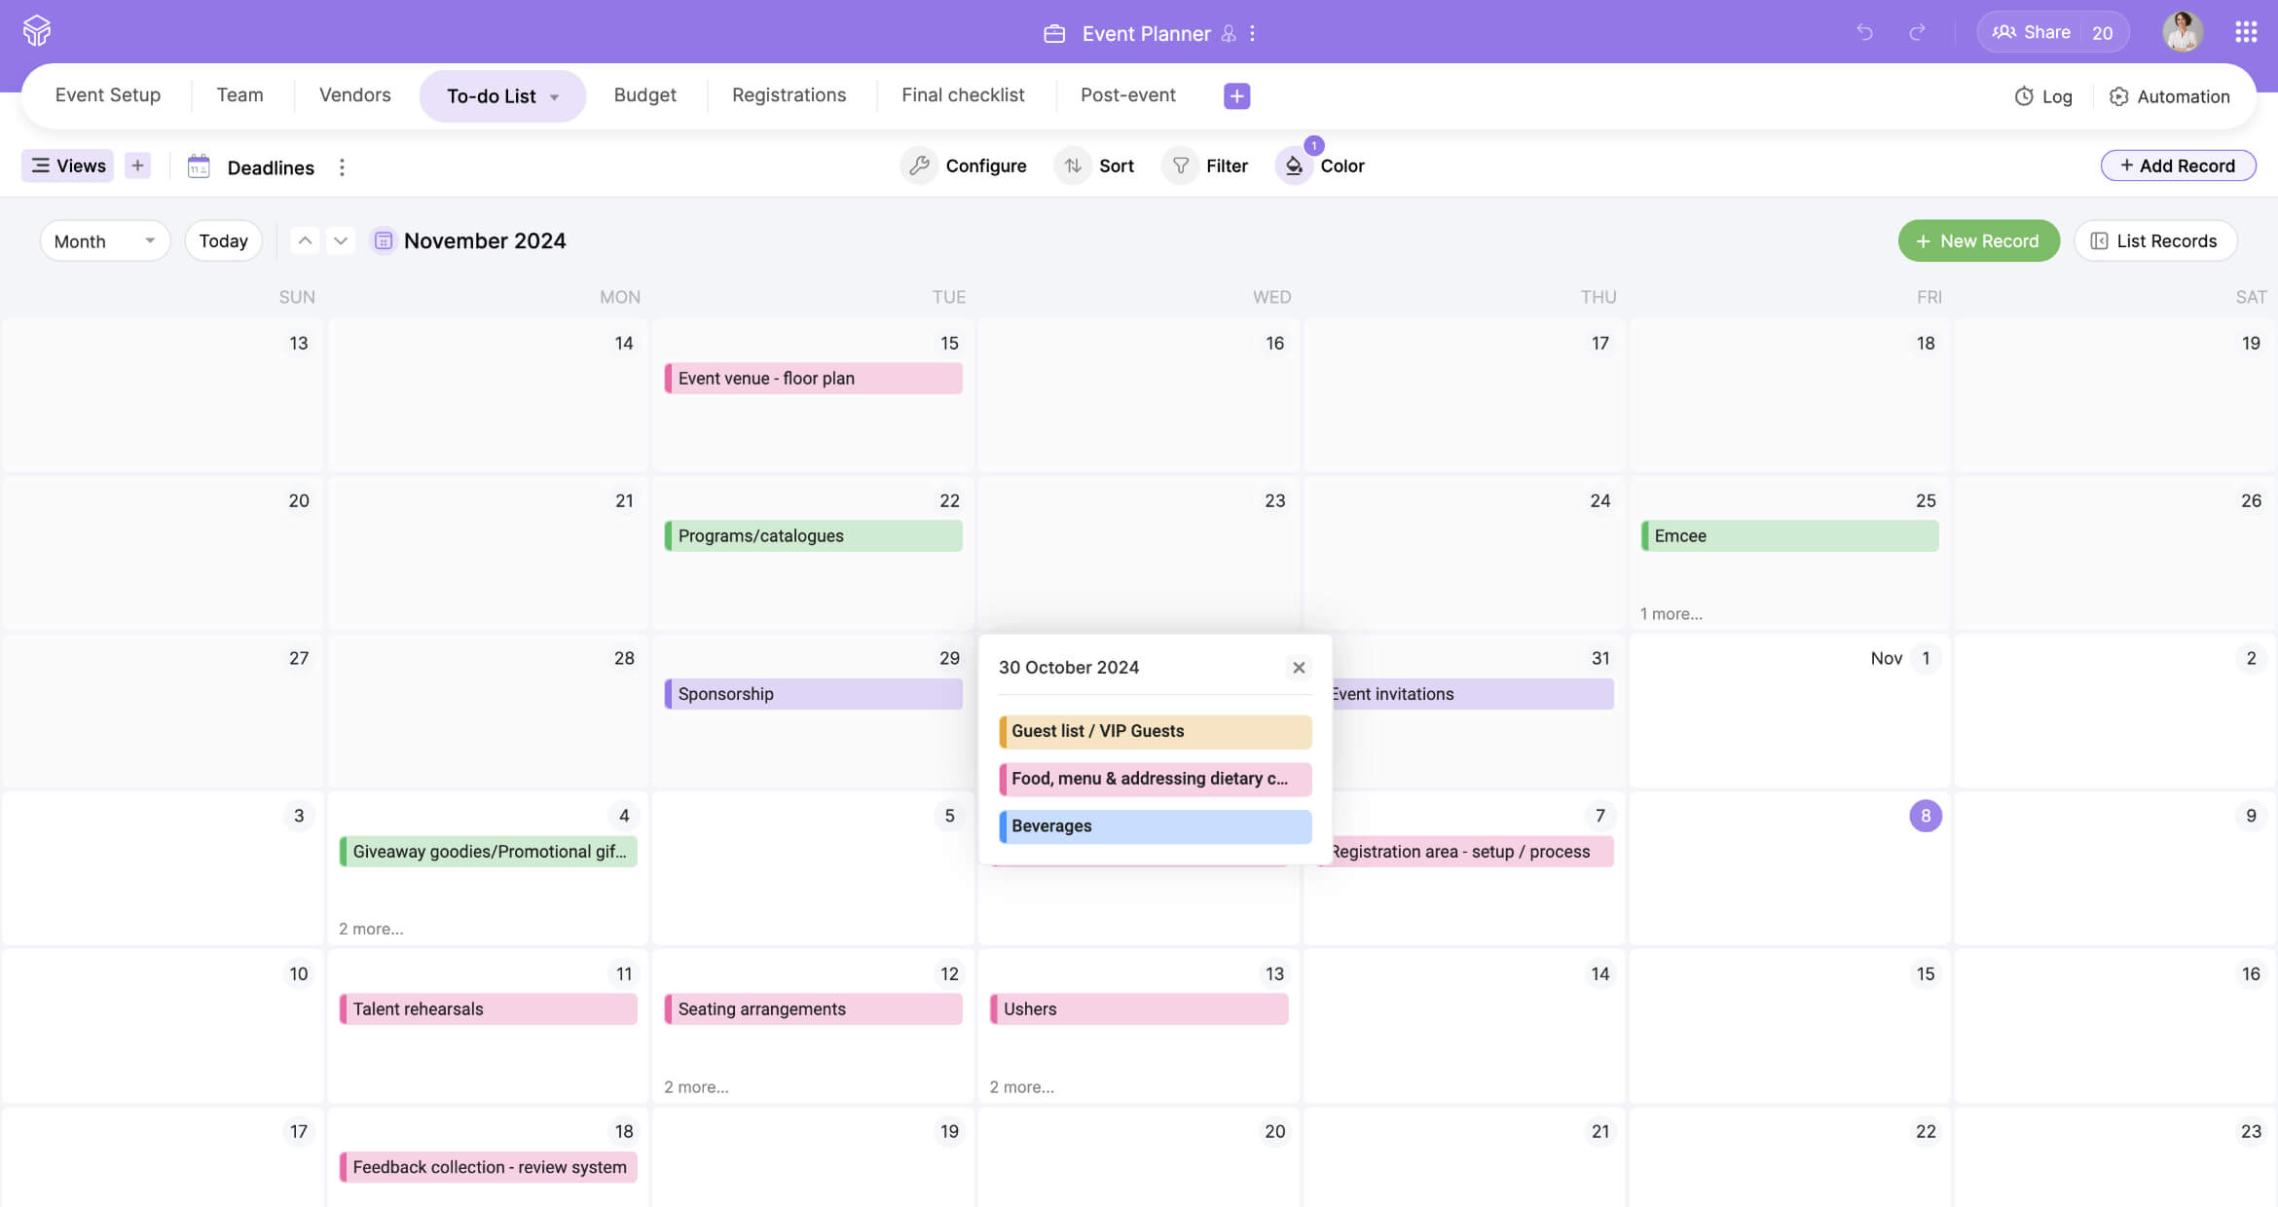Switch to the Registrations tab
The width and height of the screenshot is (2278, 1207).
(789, 95)
